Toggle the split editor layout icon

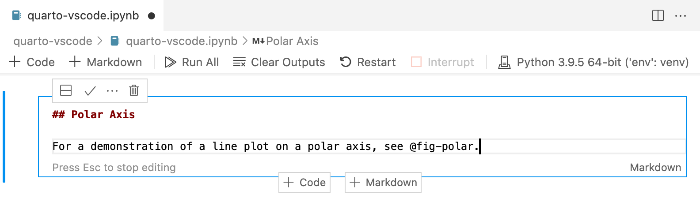pos(658,16)
